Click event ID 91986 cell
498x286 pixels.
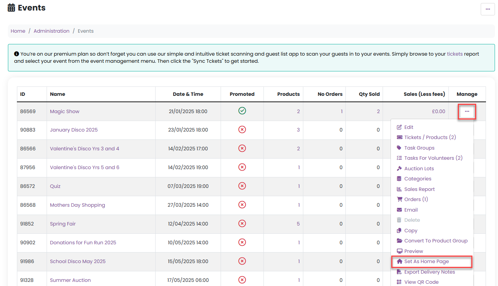pyautogui.click(x=32, y=261)
